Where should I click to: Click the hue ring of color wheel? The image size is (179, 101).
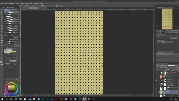point(11,83)
